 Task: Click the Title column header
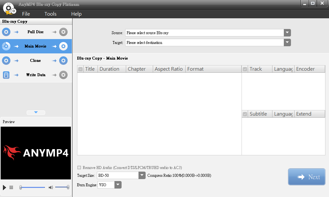90,69
